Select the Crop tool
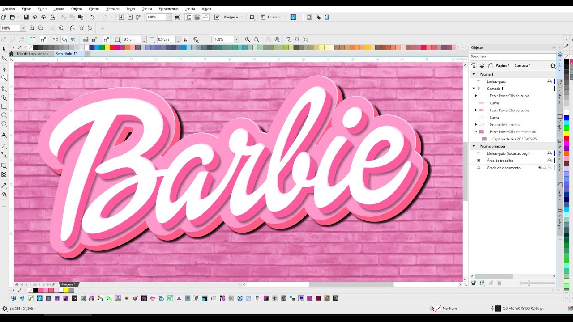This screenshot has height=322, width=573. tap(4, 69)
